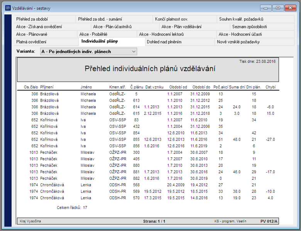The width and height of the screenshot is (301, 231).
Task: Click creation date 2.12.2015
Action: [x=152, y=114]
